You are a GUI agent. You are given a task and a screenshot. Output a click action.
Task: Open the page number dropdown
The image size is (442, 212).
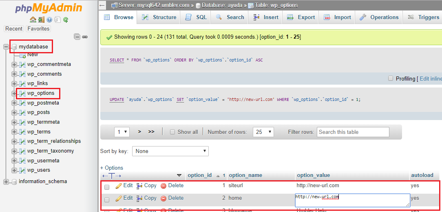point(122,132)
